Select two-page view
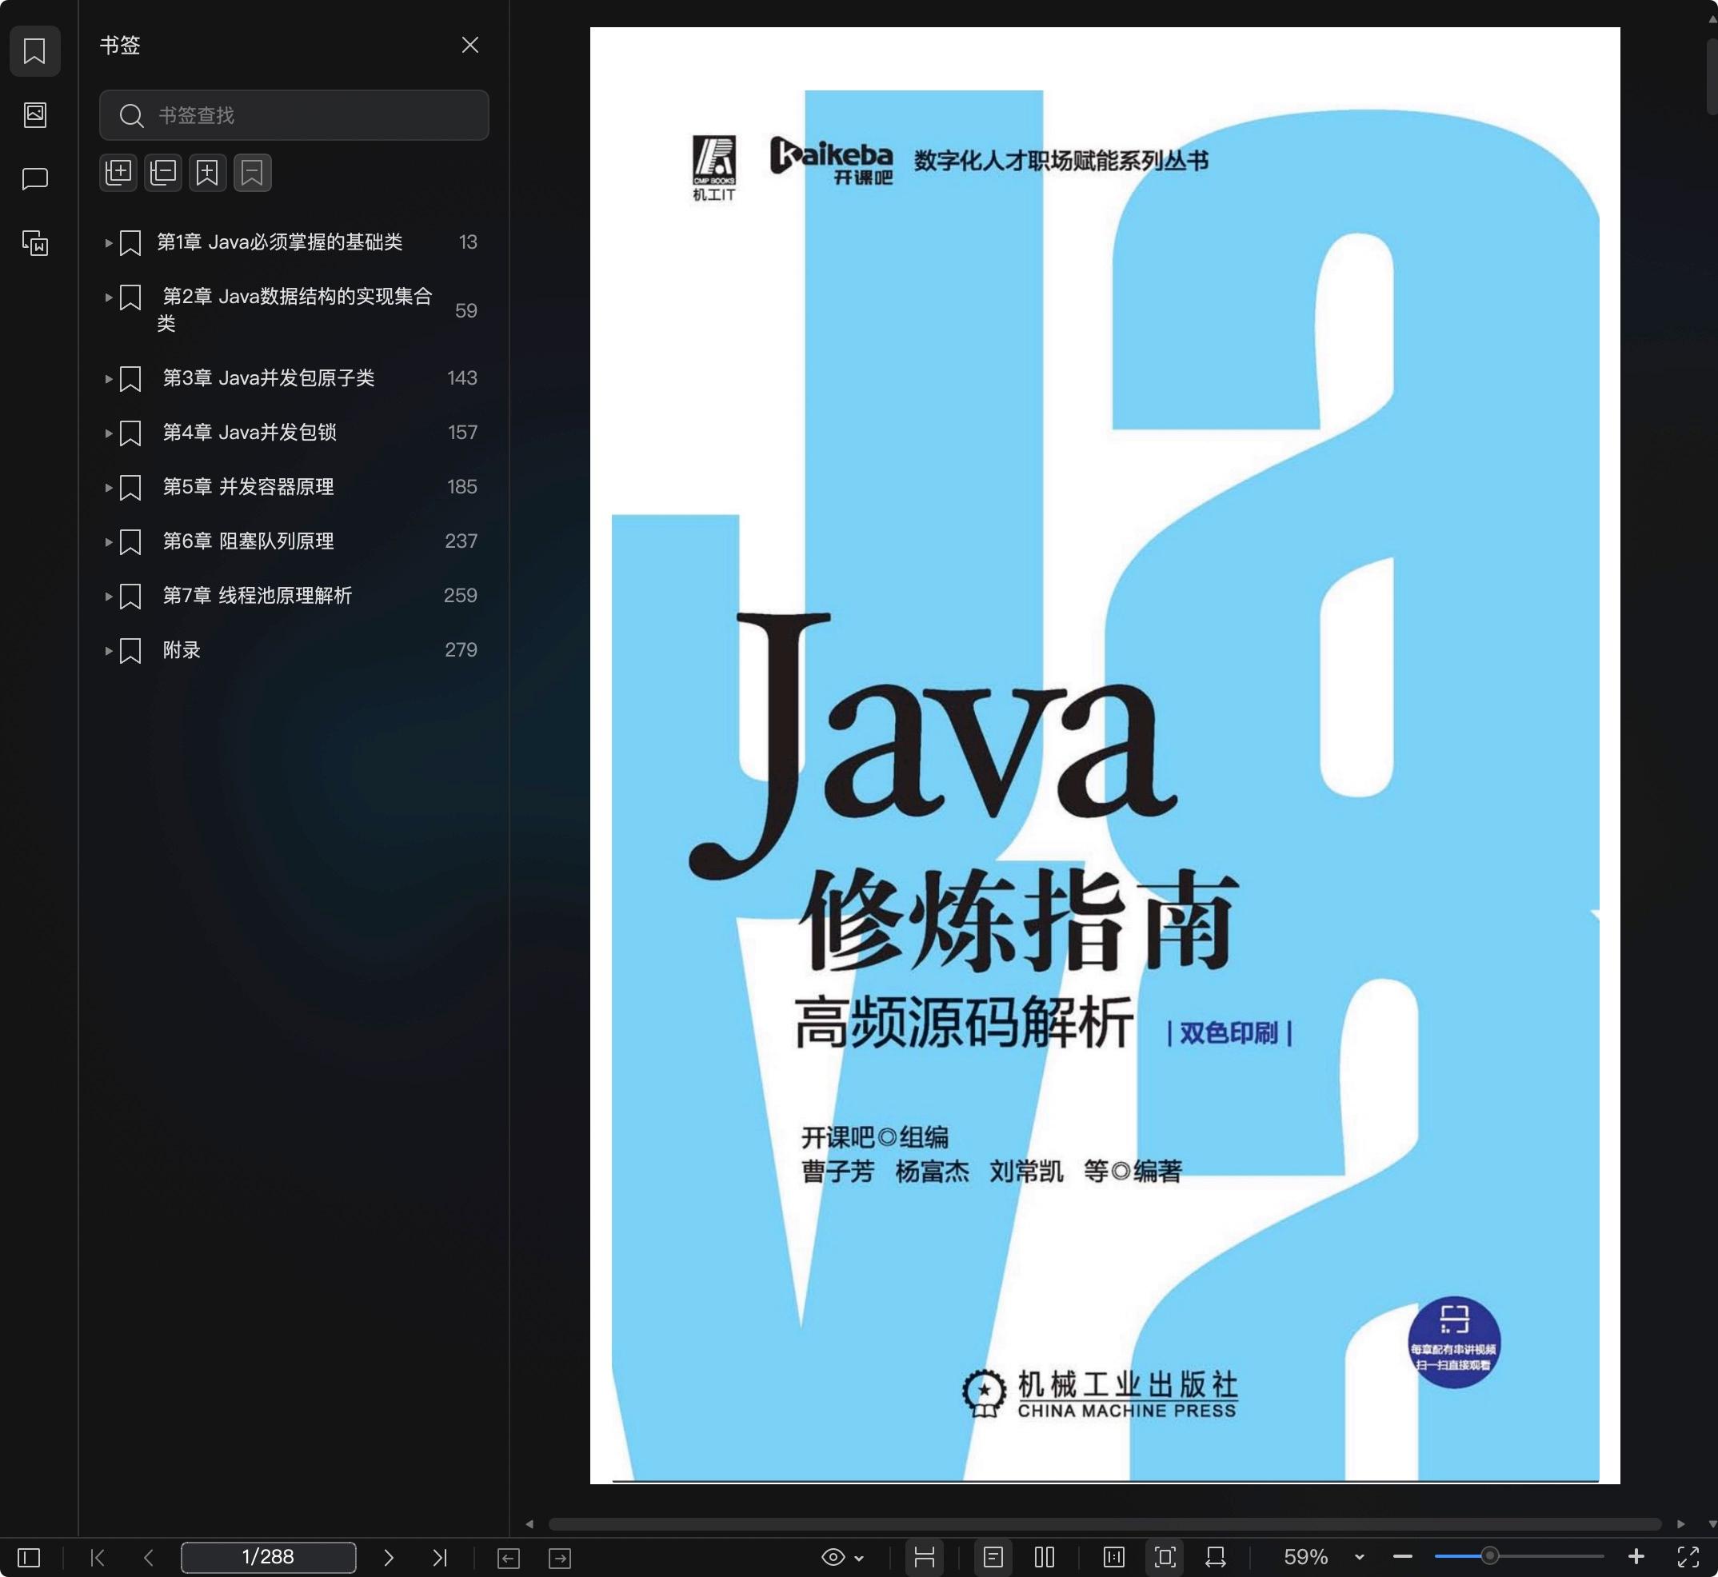 tap(1045, 1557)
